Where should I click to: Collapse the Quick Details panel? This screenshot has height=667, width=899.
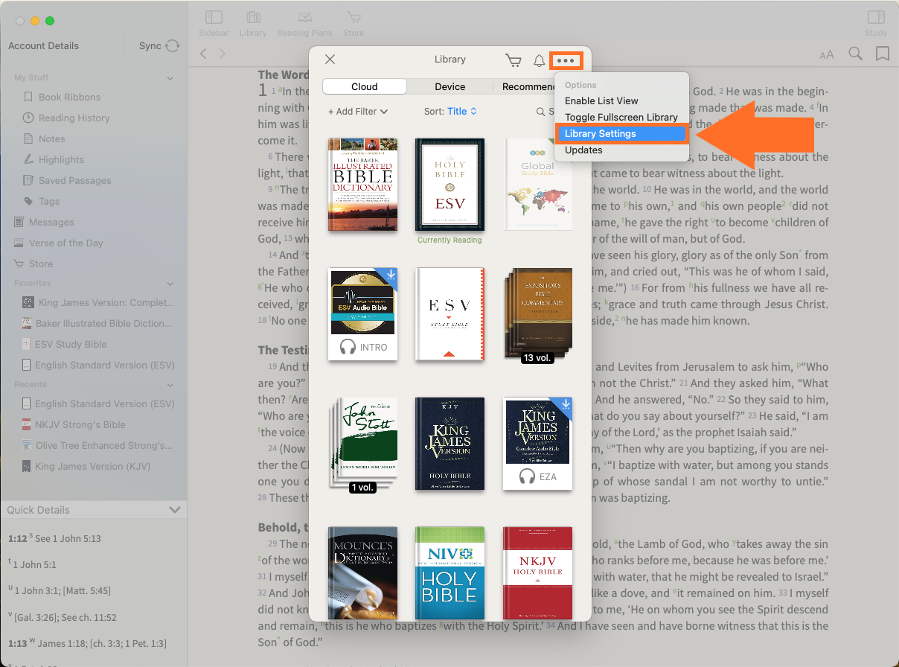[175, 510]
